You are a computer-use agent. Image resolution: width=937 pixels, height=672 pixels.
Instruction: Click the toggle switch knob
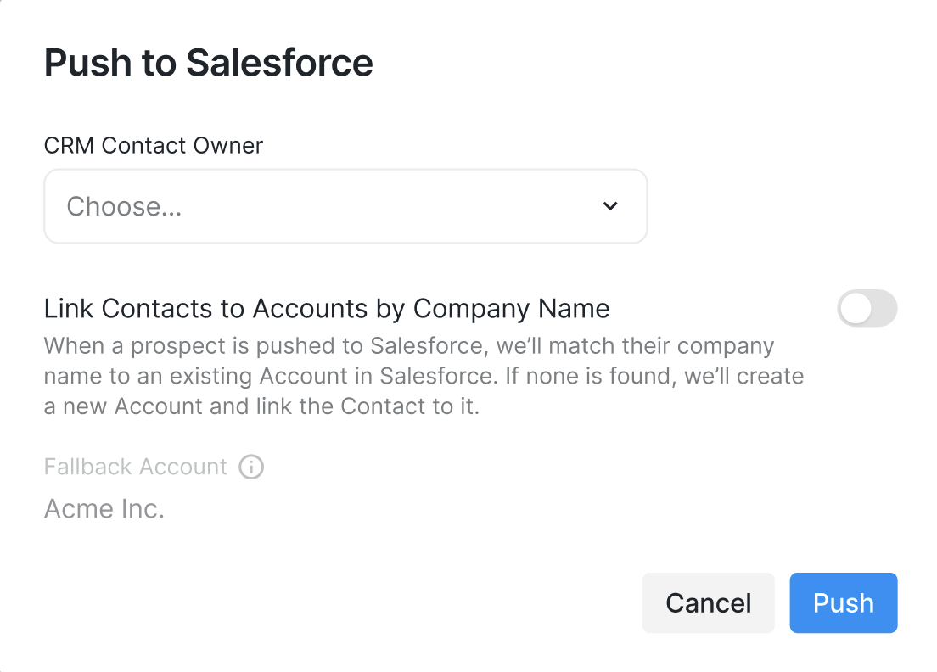[856, 309]
